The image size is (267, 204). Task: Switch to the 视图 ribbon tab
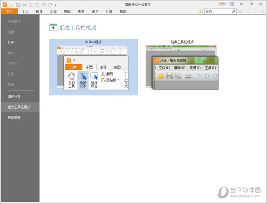pyautogui.click(x=67, y=12)
